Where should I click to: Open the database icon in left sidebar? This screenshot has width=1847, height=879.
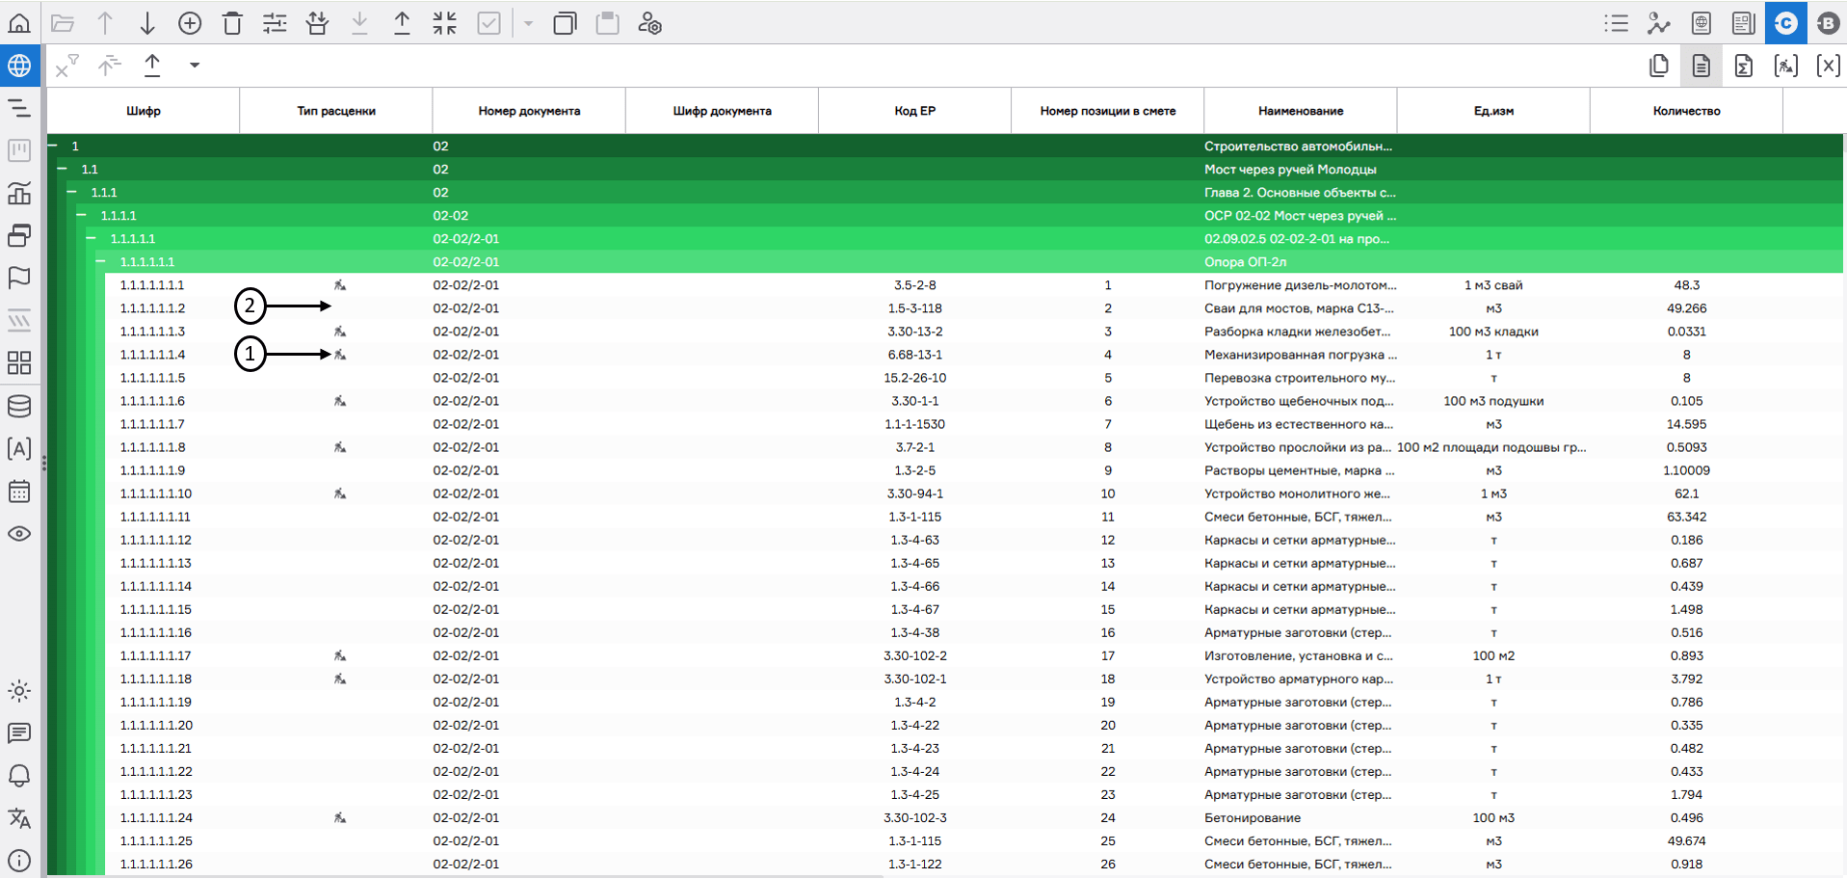(x=19, y=406)
